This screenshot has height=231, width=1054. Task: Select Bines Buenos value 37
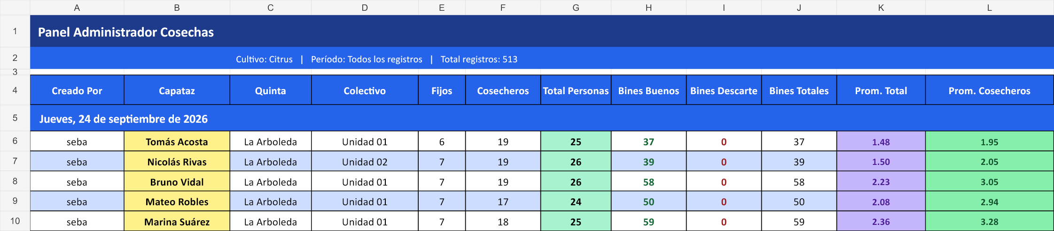tap(649, 142)
